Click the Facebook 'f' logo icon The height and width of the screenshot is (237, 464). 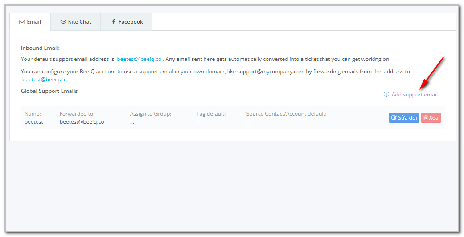pos(114,22)
